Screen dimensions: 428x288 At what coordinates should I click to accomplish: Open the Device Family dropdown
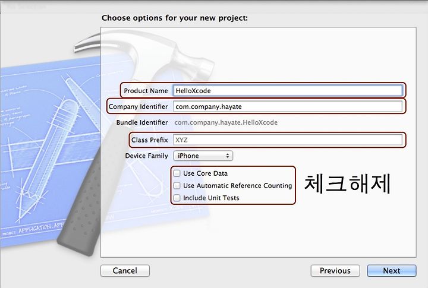(x=203, y=156)
